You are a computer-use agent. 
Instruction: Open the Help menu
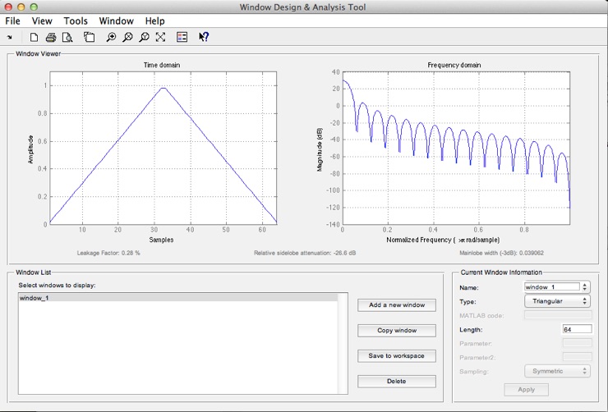pos(155,21)
